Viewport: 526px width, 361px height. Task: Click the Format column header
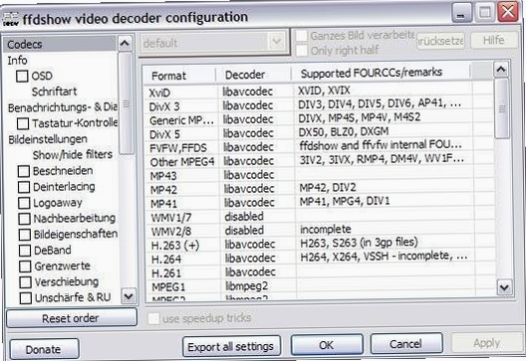pos(179,76)
